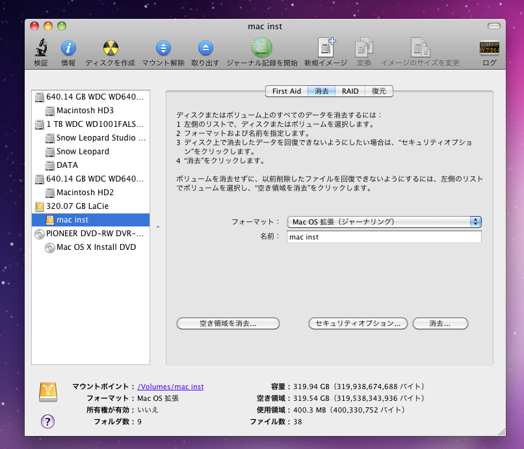Switch to the Erase (消去) tab

pyautogui.click(x=321, y=91)
